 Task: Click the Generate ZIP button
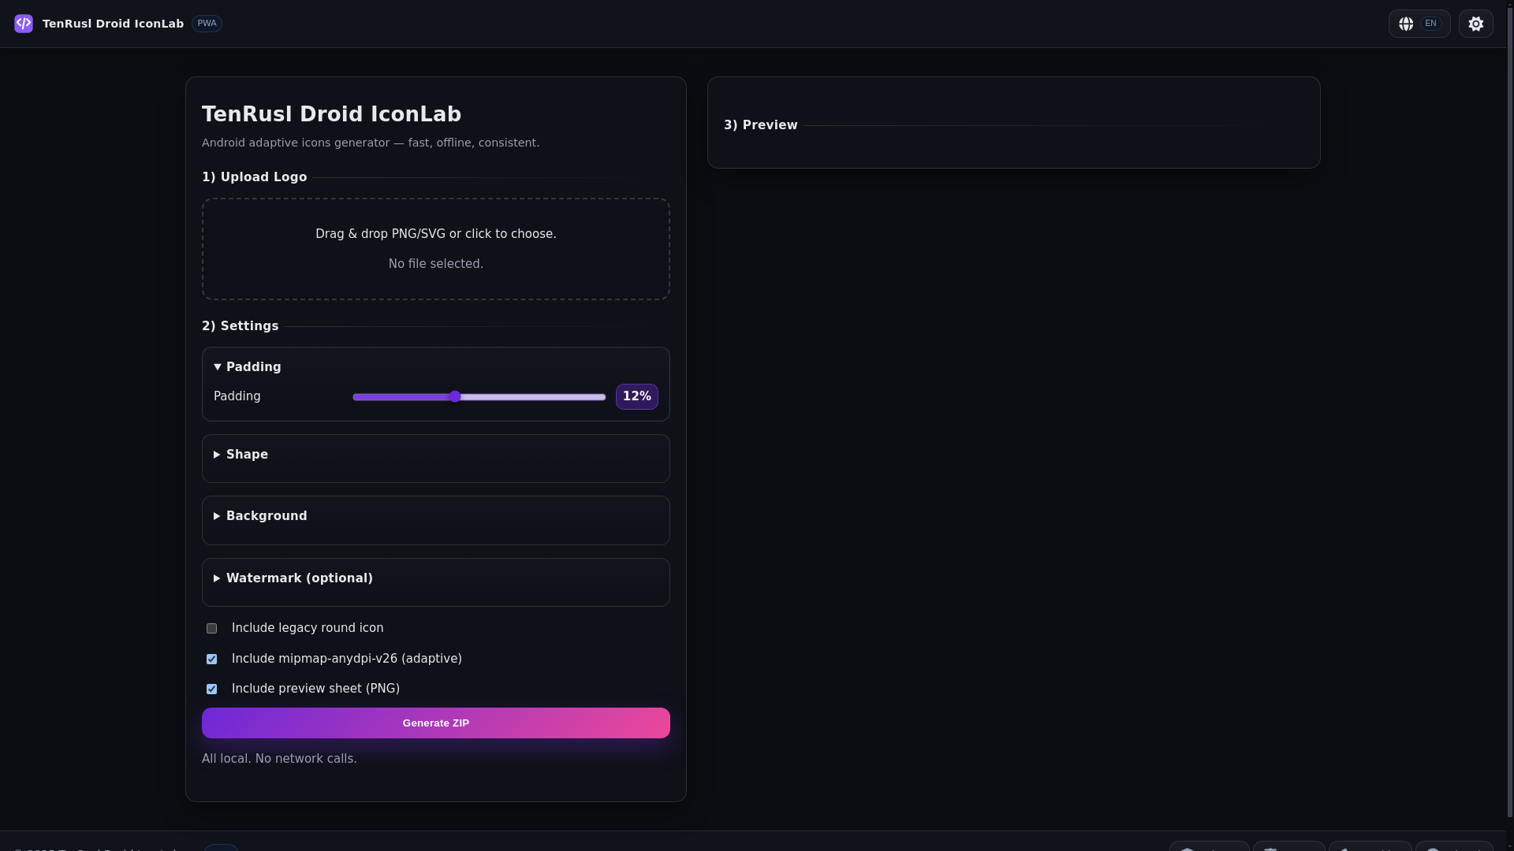click(435, 723)
